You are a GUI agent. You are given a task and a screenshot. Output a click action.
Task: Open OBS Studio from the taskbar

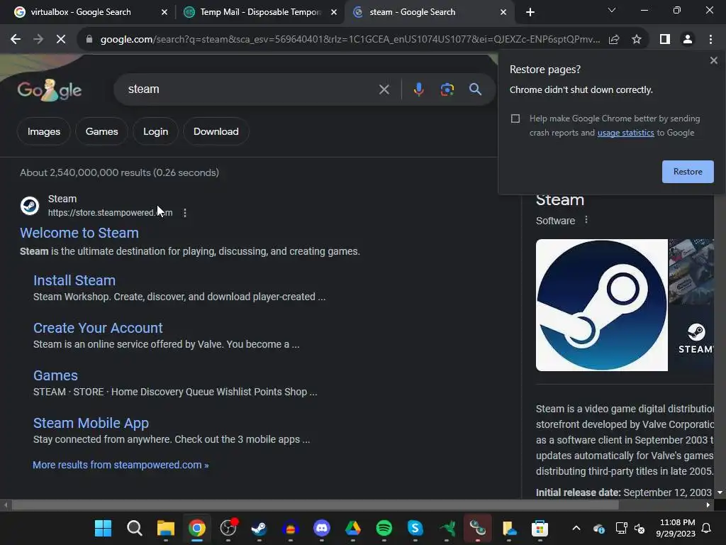[x=228, y=528]
